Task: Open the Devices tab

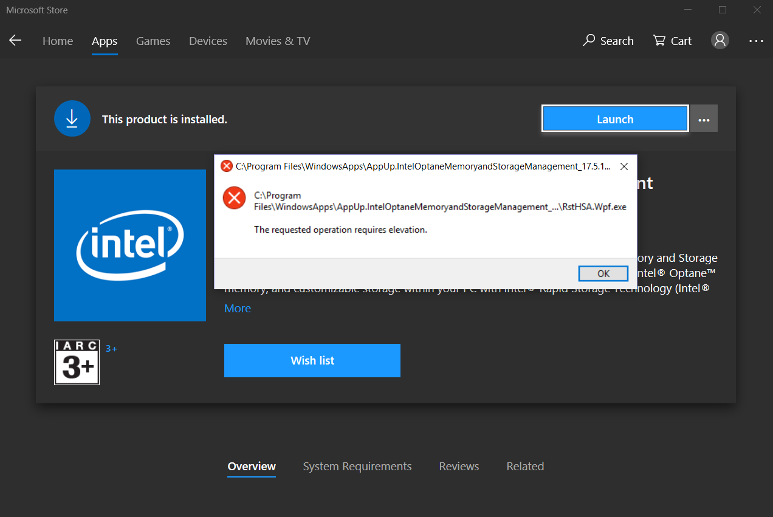Action: point(208,41)
